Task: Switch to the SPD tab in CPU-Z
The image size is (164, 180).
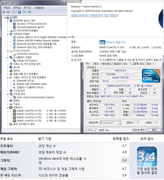Action: tap(125, 64)
